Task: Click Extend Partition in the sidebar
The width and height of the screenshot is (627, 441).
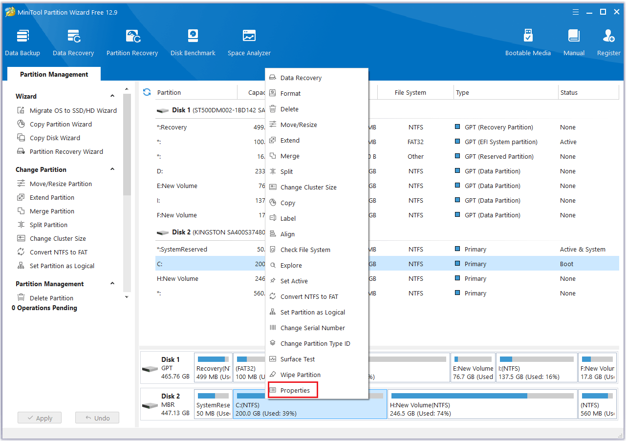Action: coord(45,197)
